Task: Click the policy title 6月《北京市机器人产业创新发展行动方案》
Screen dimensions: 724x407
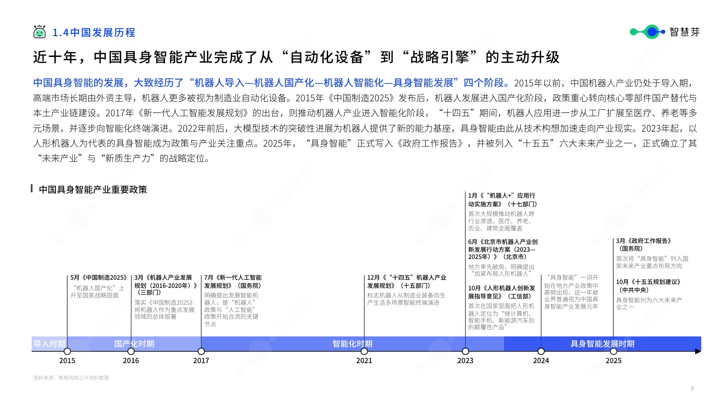Action: [502, 249]
